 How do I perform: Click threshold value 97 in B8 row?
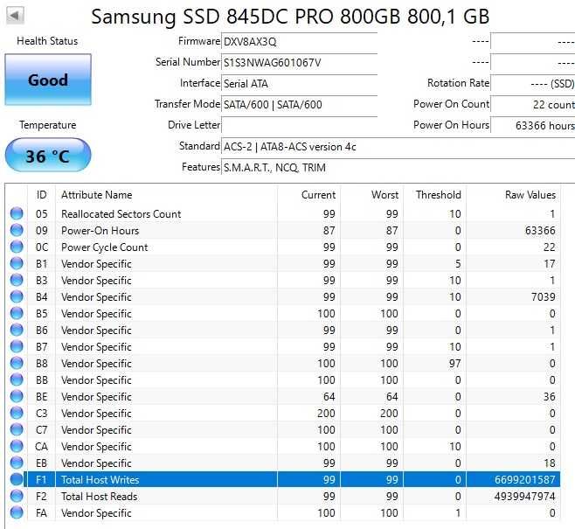pos(454,363)
